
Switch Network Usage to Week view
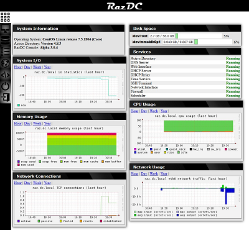click(154, 174)
